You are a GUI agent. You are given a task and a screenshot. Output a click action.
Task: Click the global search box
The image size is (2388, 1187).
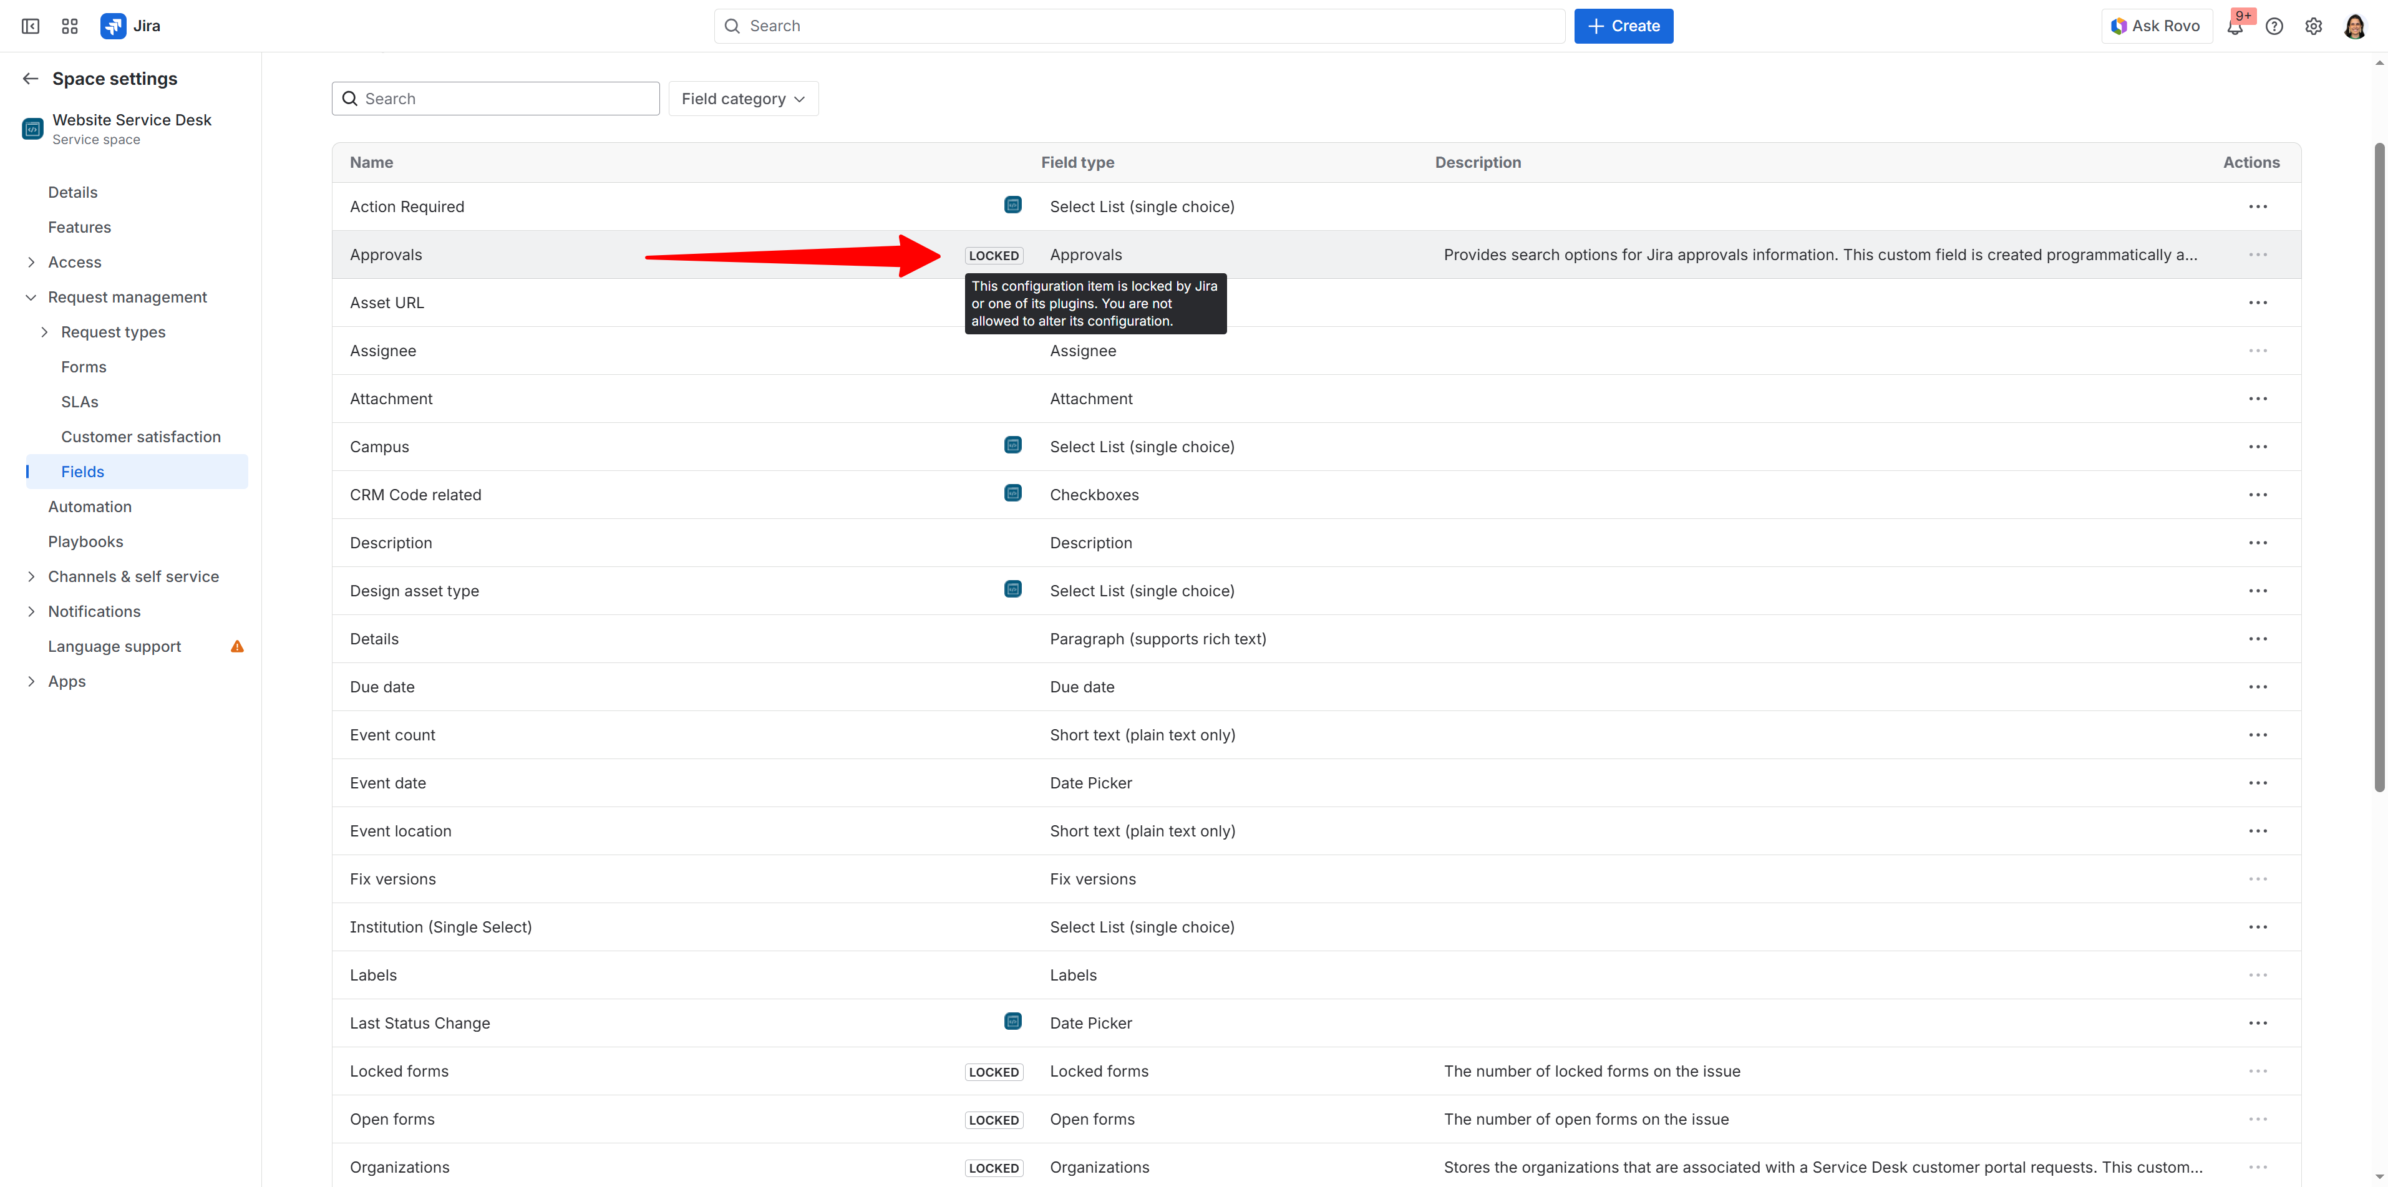(x=1139, y=26)
